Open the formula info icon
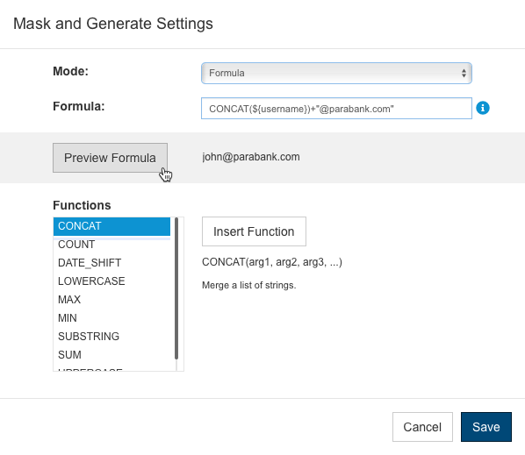The width and height of the screenshot is (525, 455). (483, 108)
